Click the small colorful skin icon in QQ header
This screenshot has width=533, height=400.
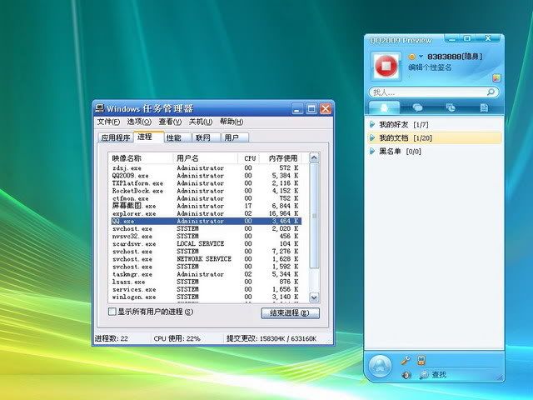[x=496, y=77]
